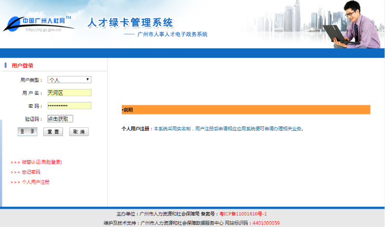Click 点击获取 to get the captcha
Screen dimensions: 385x227
pos(60,119)
